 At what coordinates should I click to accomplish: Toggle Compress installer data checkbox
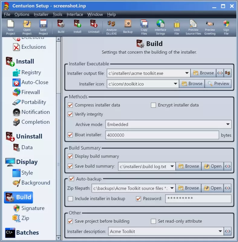tap(70, 105)
